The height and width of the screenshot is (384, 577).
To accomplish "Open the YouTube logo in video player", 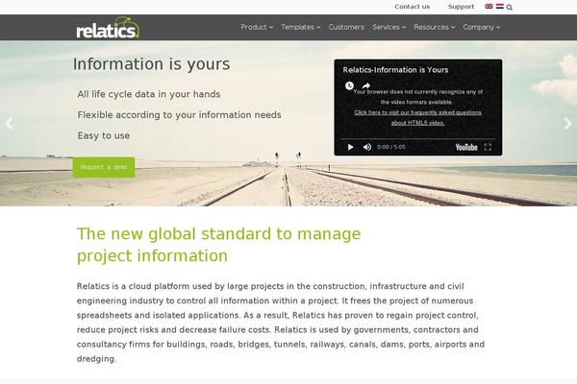I will 465,147.
